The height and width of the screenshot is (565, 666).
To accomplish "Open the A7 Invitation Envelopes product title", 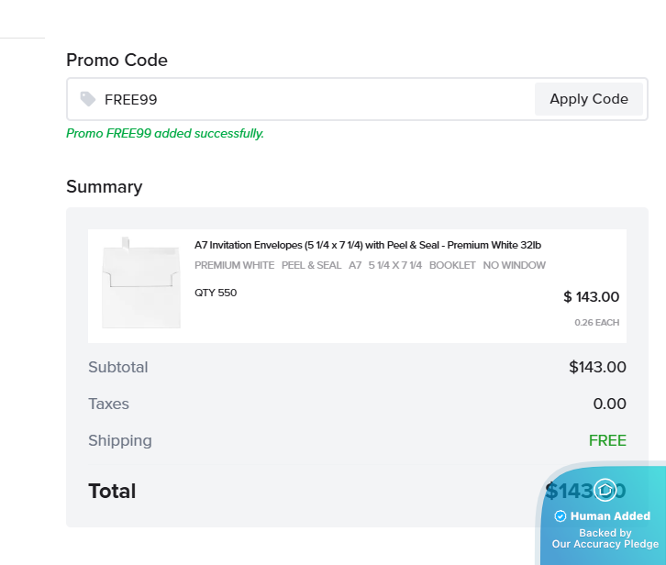I will click(368, 245).
